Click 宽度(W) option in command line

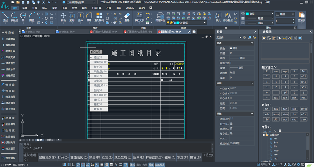coord(183,158)
